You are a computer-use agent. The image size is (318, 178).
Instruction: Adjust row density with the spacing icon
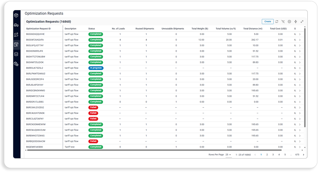click(296, 21)
